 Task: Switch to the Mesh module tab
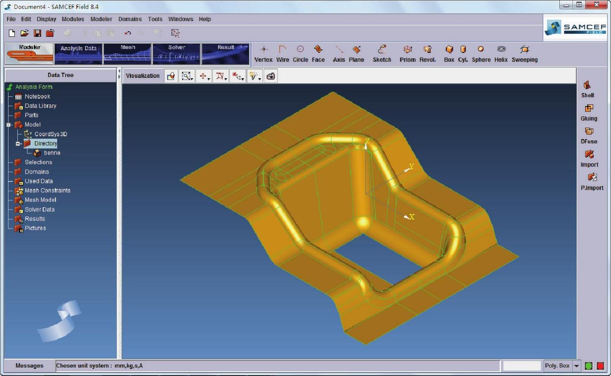pyautogui.click(x=127, y=54)
